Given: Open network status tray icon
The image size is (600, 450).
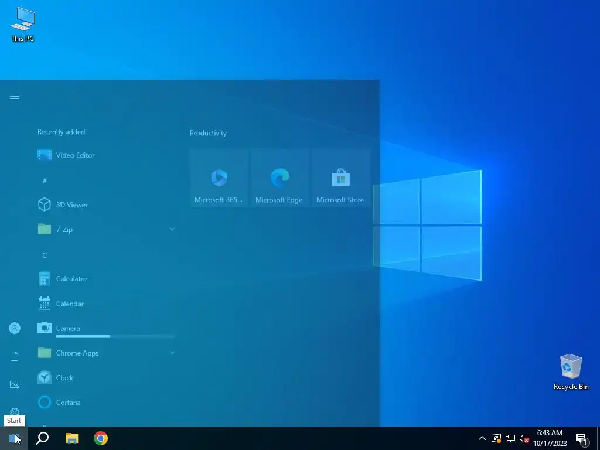Looking at the screenshot, I should 510,438.
